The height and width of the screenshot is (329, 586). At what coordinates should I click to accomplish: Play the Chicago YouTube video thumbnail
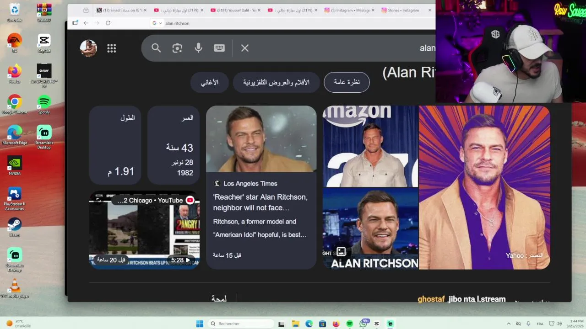(144, 230)
